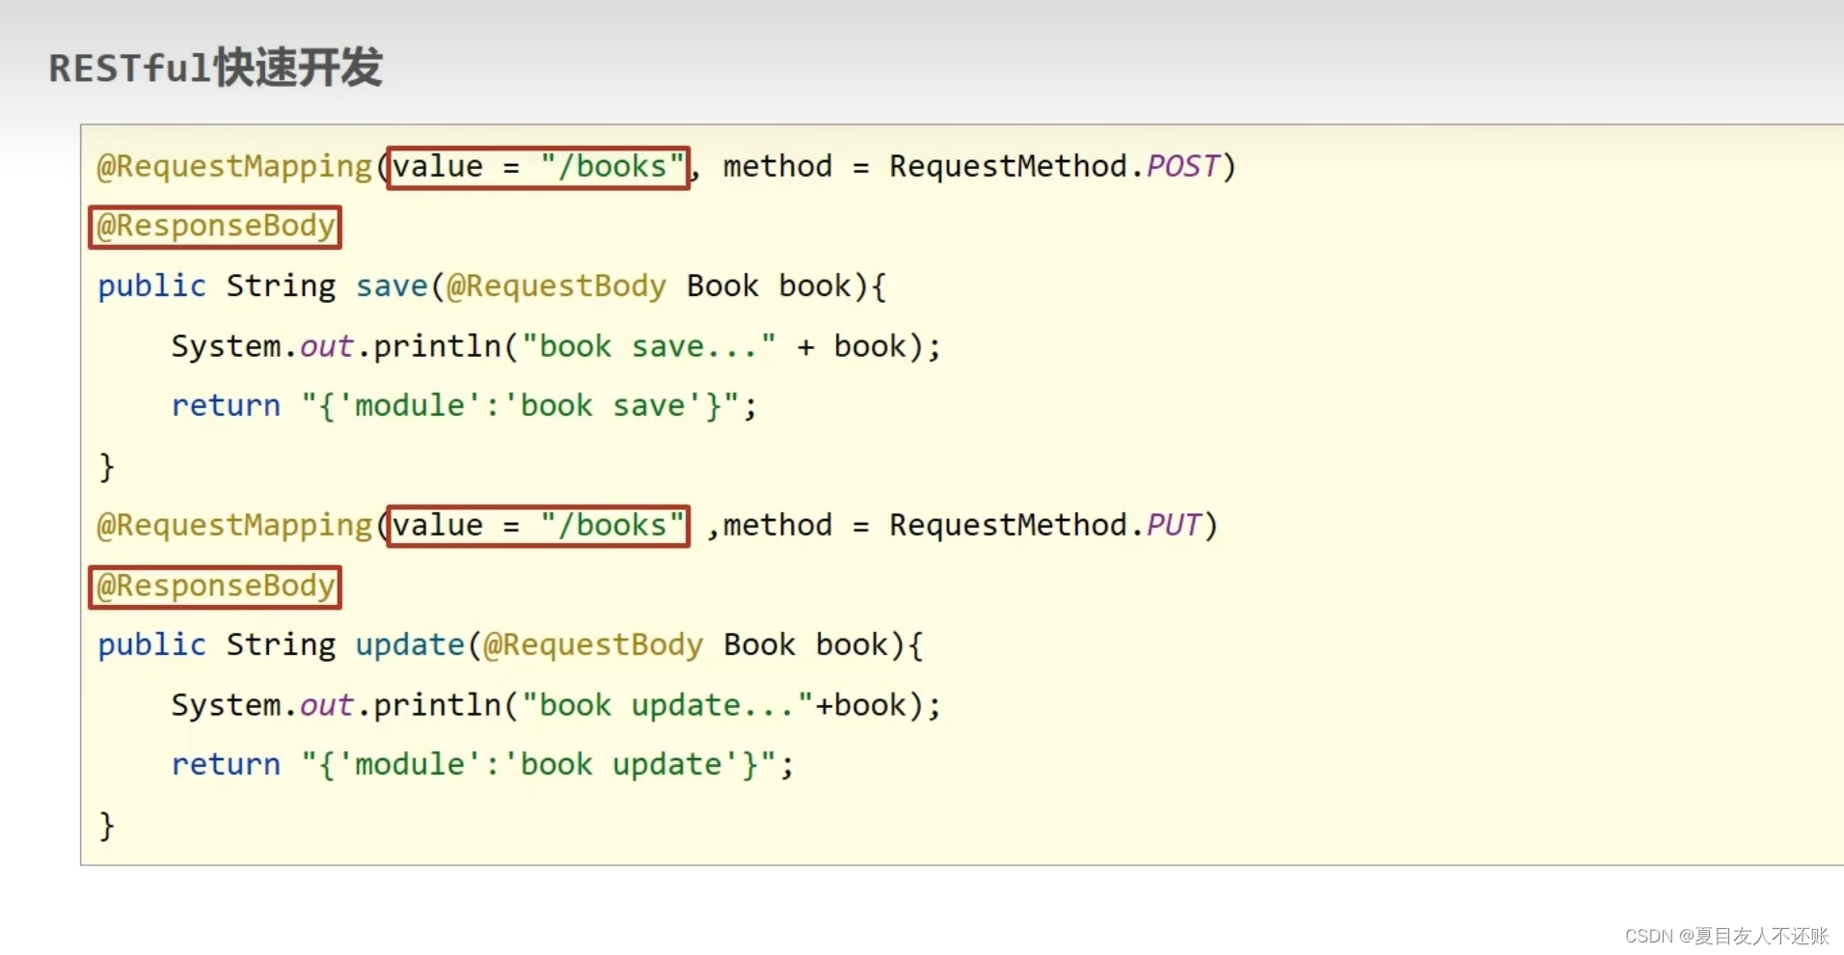Click "RequestMethod.POST" in the first annotation
The width and height of the screenshot is (1844, 955).
pos(1055,166)
